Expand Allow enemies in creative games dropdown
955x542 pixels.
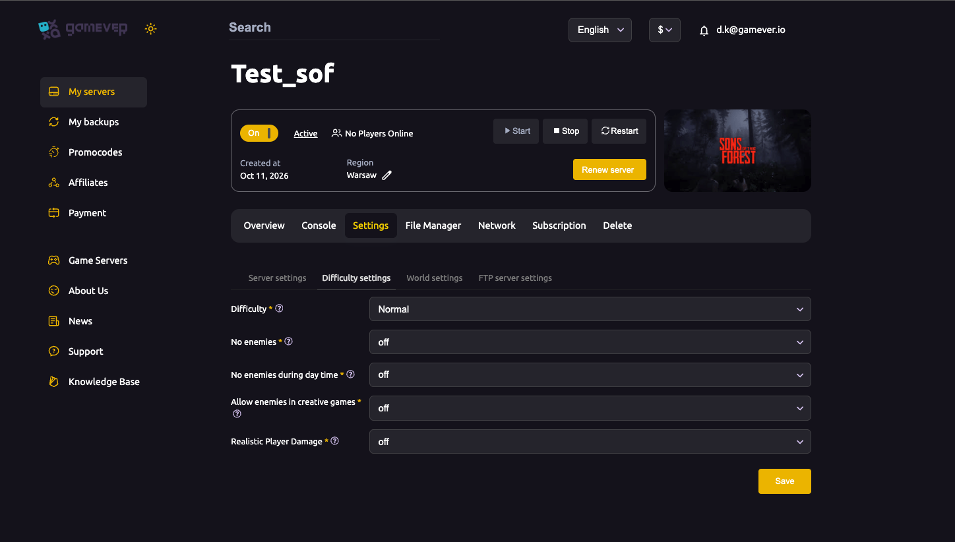click(x=590, y=408)
